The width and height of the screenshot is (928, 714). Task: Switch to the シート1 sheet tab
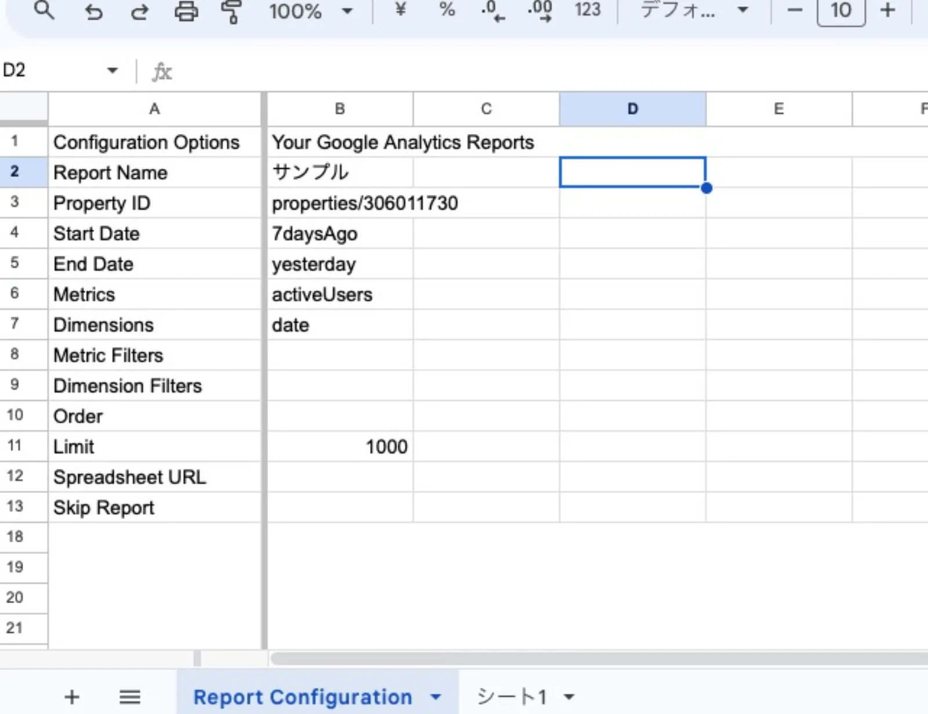[x=512, y=697]
